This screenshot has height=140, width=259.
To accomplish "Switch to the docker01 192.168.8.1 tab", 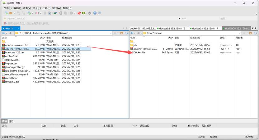I will 143,29.
